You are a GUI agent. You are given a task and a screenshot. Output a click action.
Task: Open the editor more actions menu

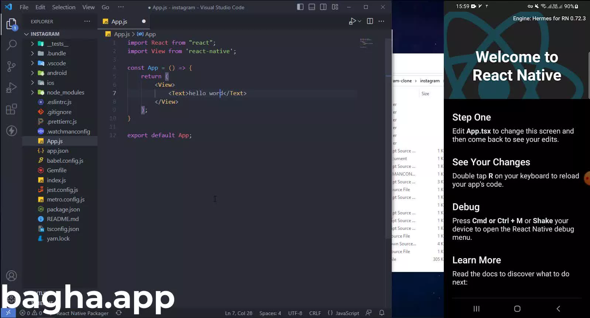pos(381,21)
